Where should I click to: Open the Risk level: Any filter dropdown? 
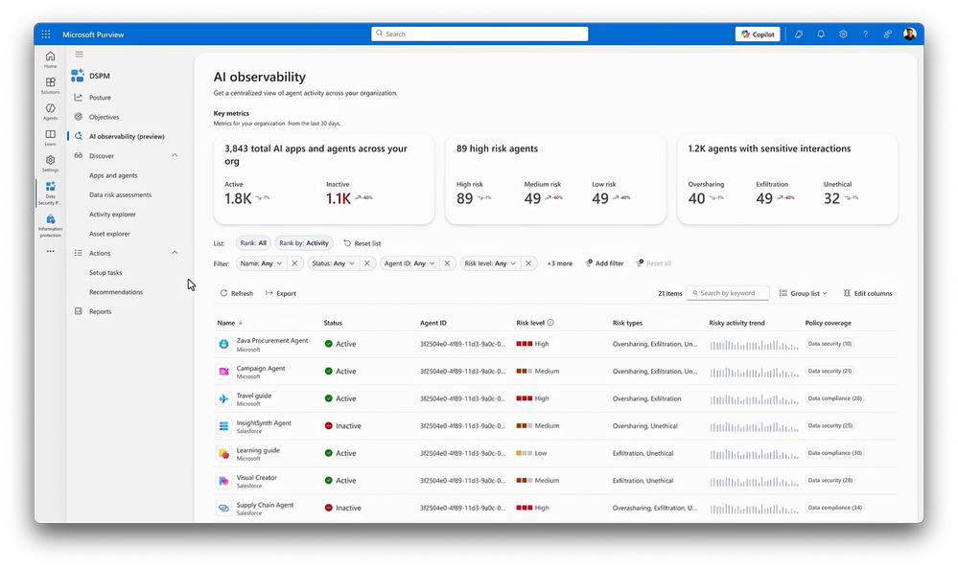490,263
